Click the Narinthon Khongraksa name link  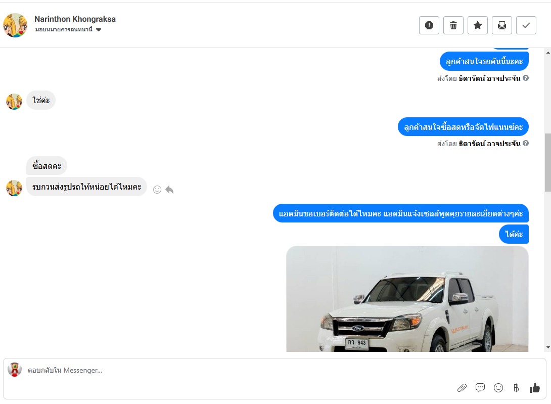75,19
